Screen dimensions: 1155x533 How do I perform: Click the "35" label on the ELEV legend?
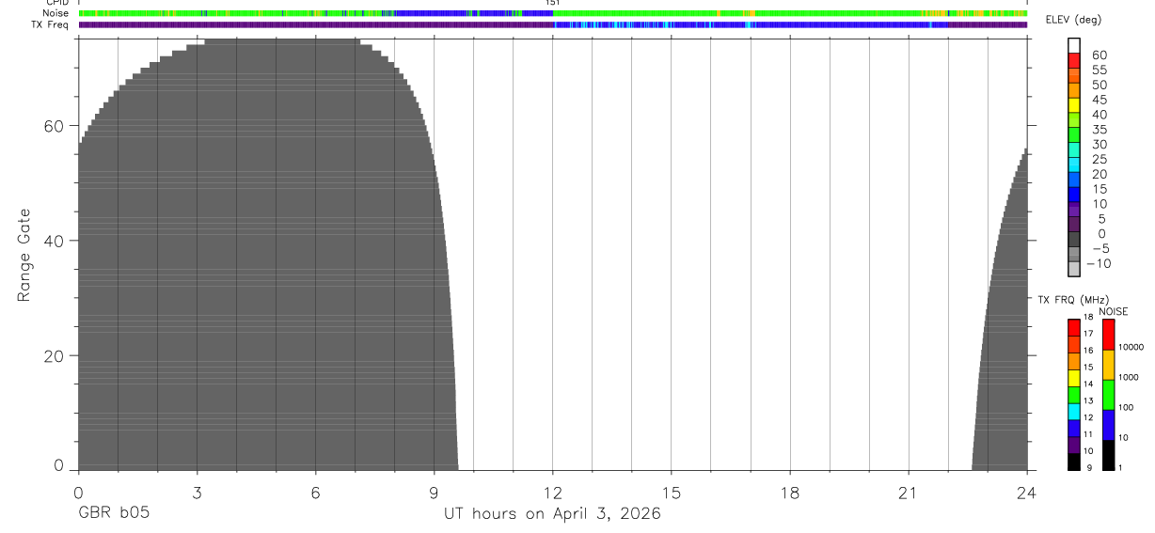click(1100, 130)
